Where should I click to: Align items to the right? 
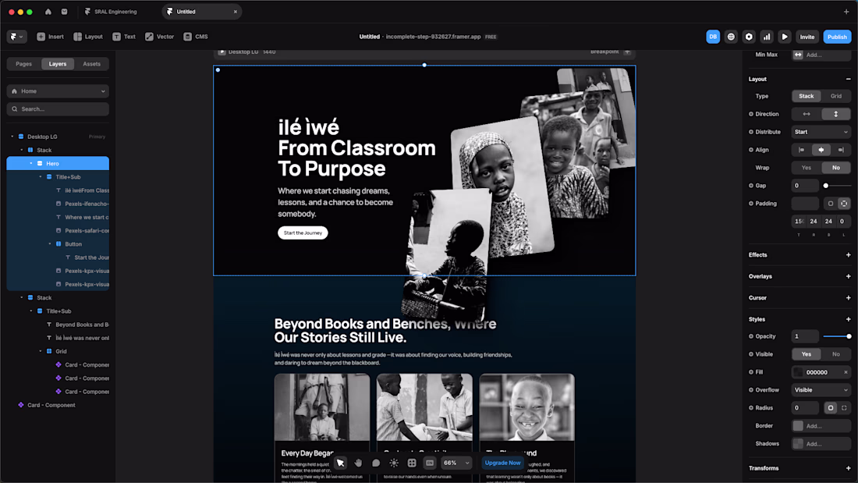(841, 150)
